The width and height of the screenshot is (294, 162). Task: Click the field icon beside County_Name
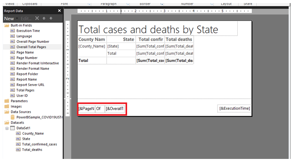point(18,134)
